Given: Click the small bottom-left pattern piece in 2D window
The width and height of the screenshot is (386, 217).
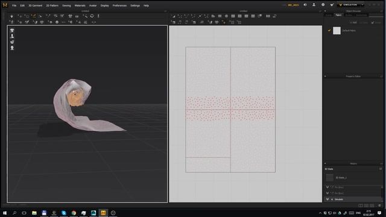Looking at the screenshot, I should (208, 165).
